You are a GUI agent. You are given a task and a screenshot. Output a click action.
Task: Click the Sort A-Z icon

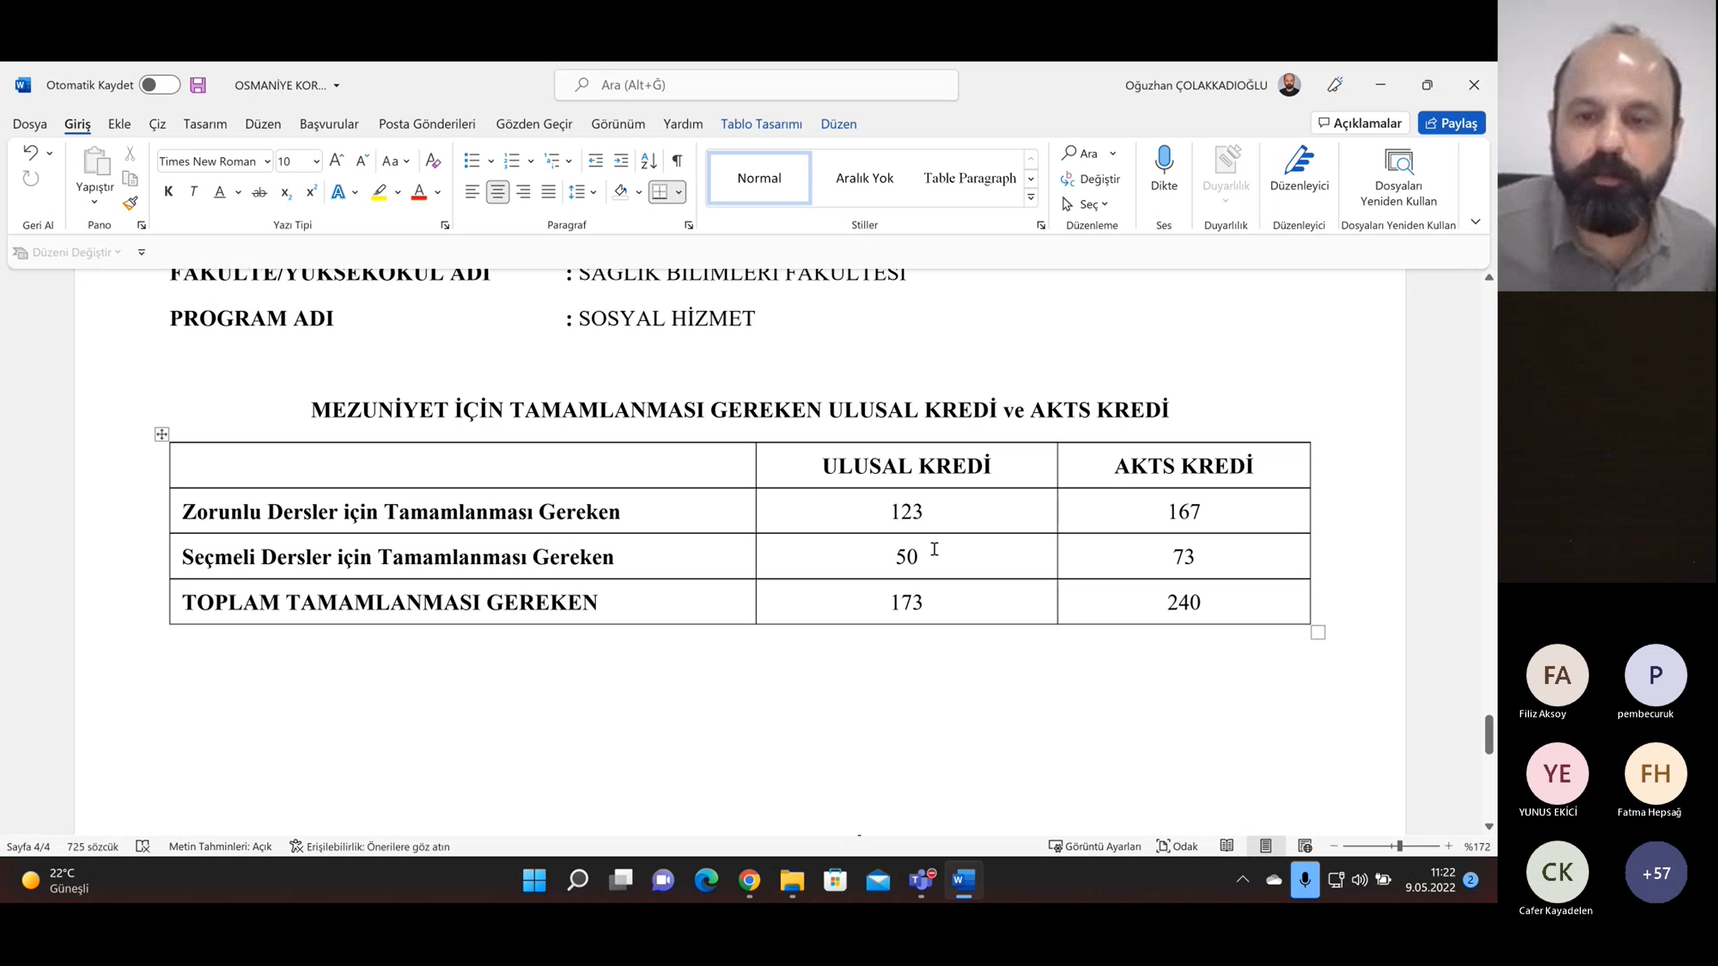click(648, 161)
